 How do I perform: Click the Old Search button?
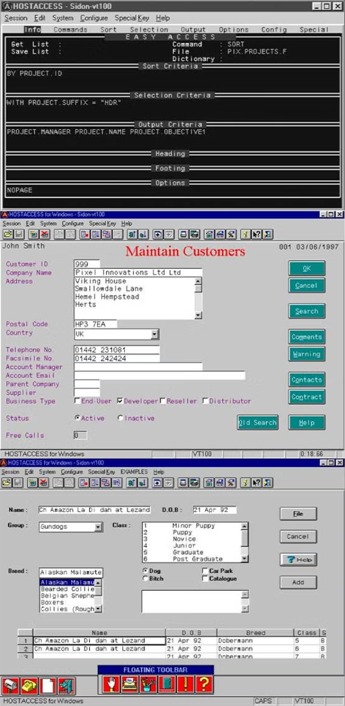pos(258,422)
